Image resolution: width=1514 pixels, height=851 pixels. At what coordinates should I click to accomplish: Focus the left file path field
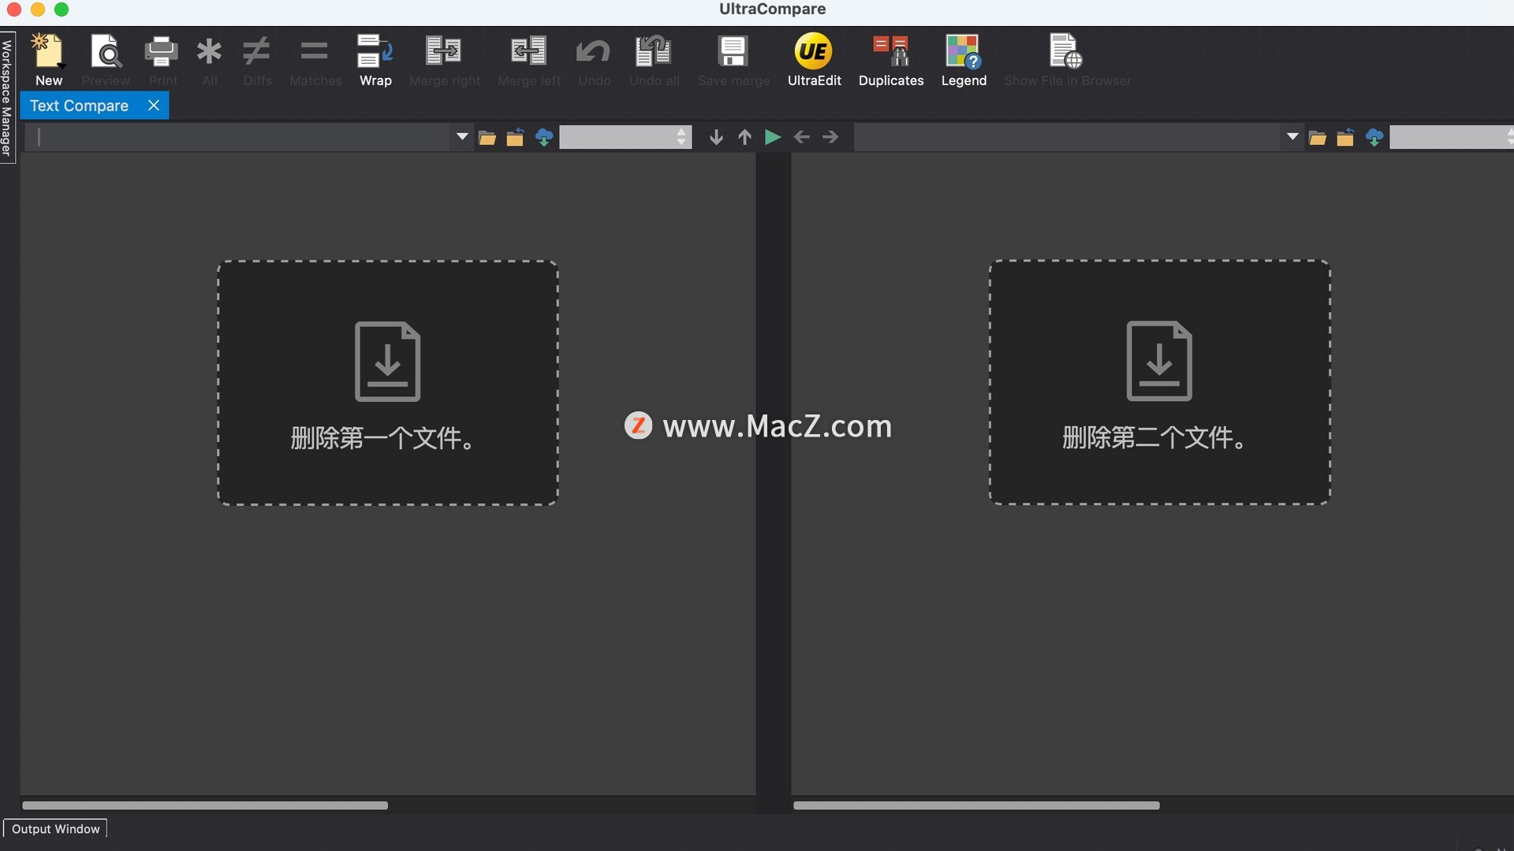tap(240, 137)
